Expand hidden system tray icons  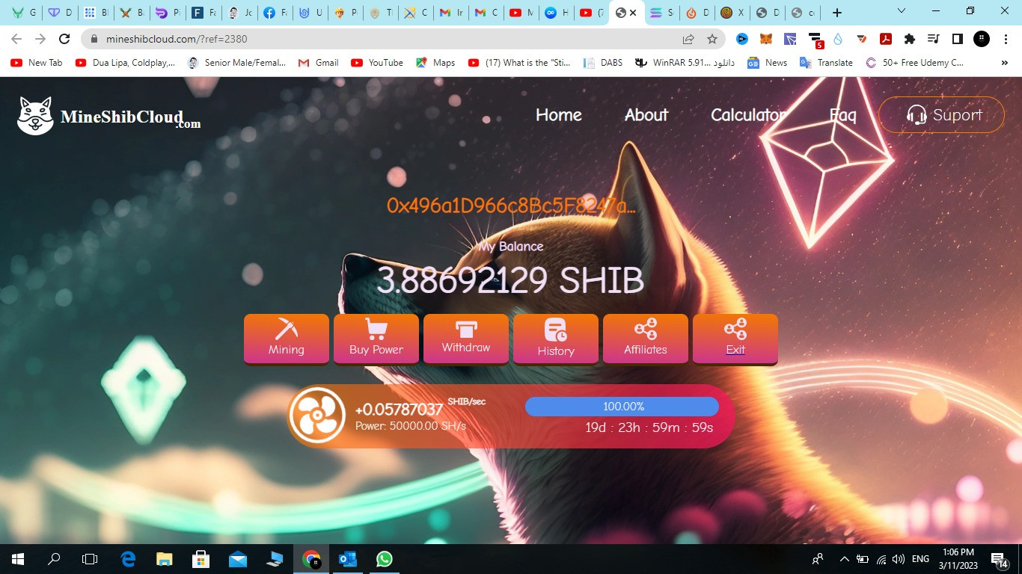click(845, 558)
